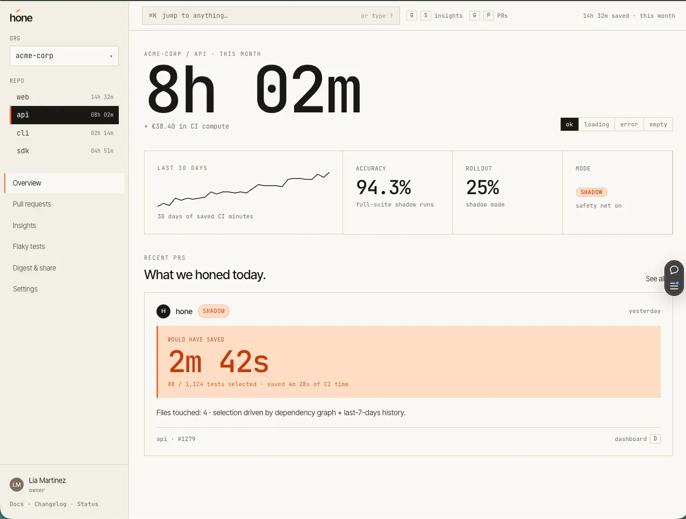
Task: Click the Lia Martinez user name
Action: tap(47, 480)
